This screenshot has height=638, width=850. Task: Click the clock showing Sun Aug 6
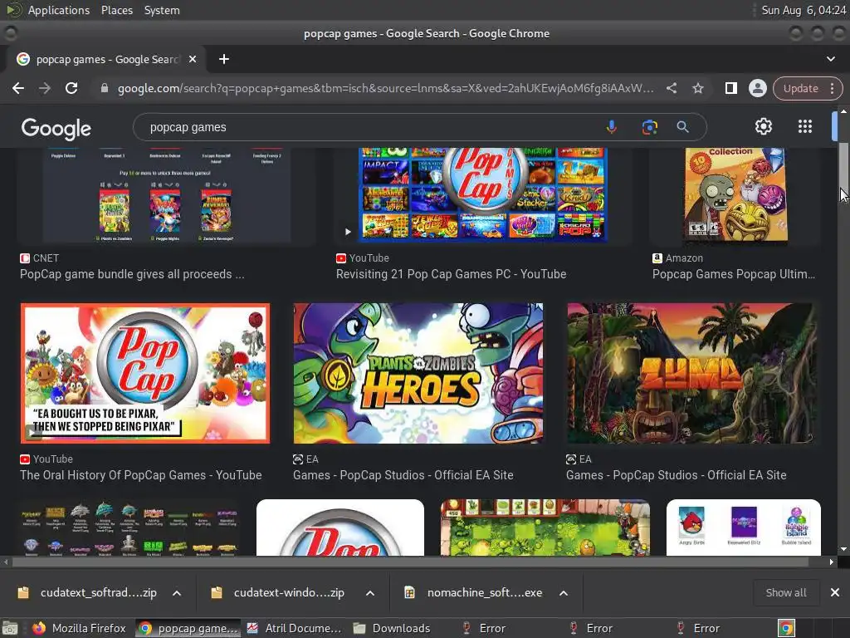coord(804,10)
